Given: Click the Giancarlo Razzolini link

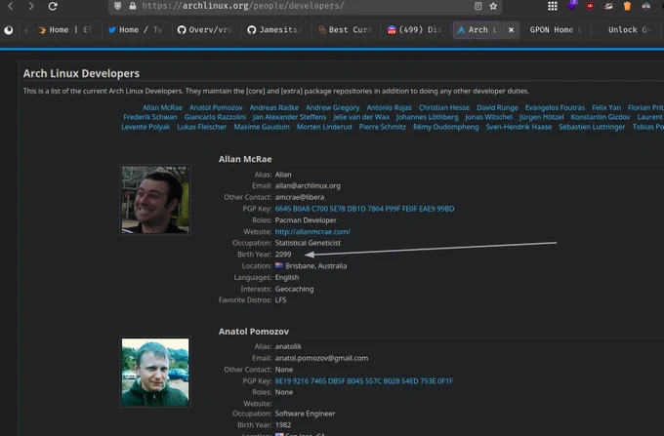Looking at the screenshot, I should tap(215, 117).
